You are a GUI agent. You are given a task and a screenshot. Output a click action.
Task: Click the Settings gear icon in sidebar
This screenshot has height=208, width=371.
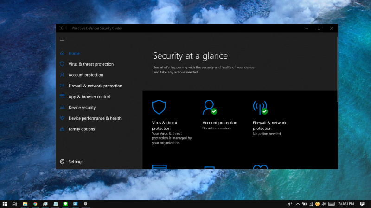pyautogui.click(x=62, y=161)
